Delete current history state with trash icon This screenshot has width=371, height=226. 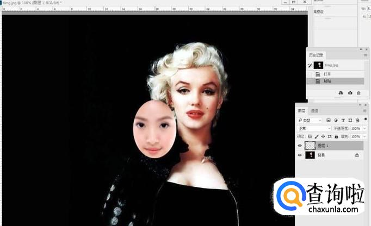(358, 93)
